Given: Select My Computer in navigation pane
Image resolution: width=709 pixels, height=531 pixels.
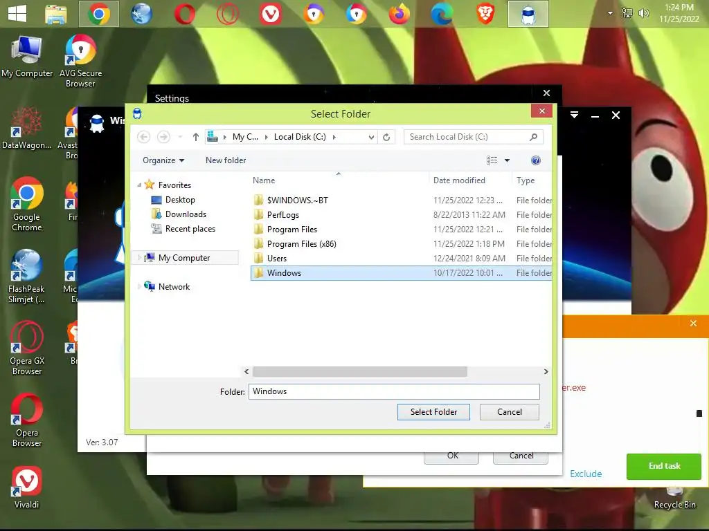Looking at the screenshot, I should pos(184,258).
